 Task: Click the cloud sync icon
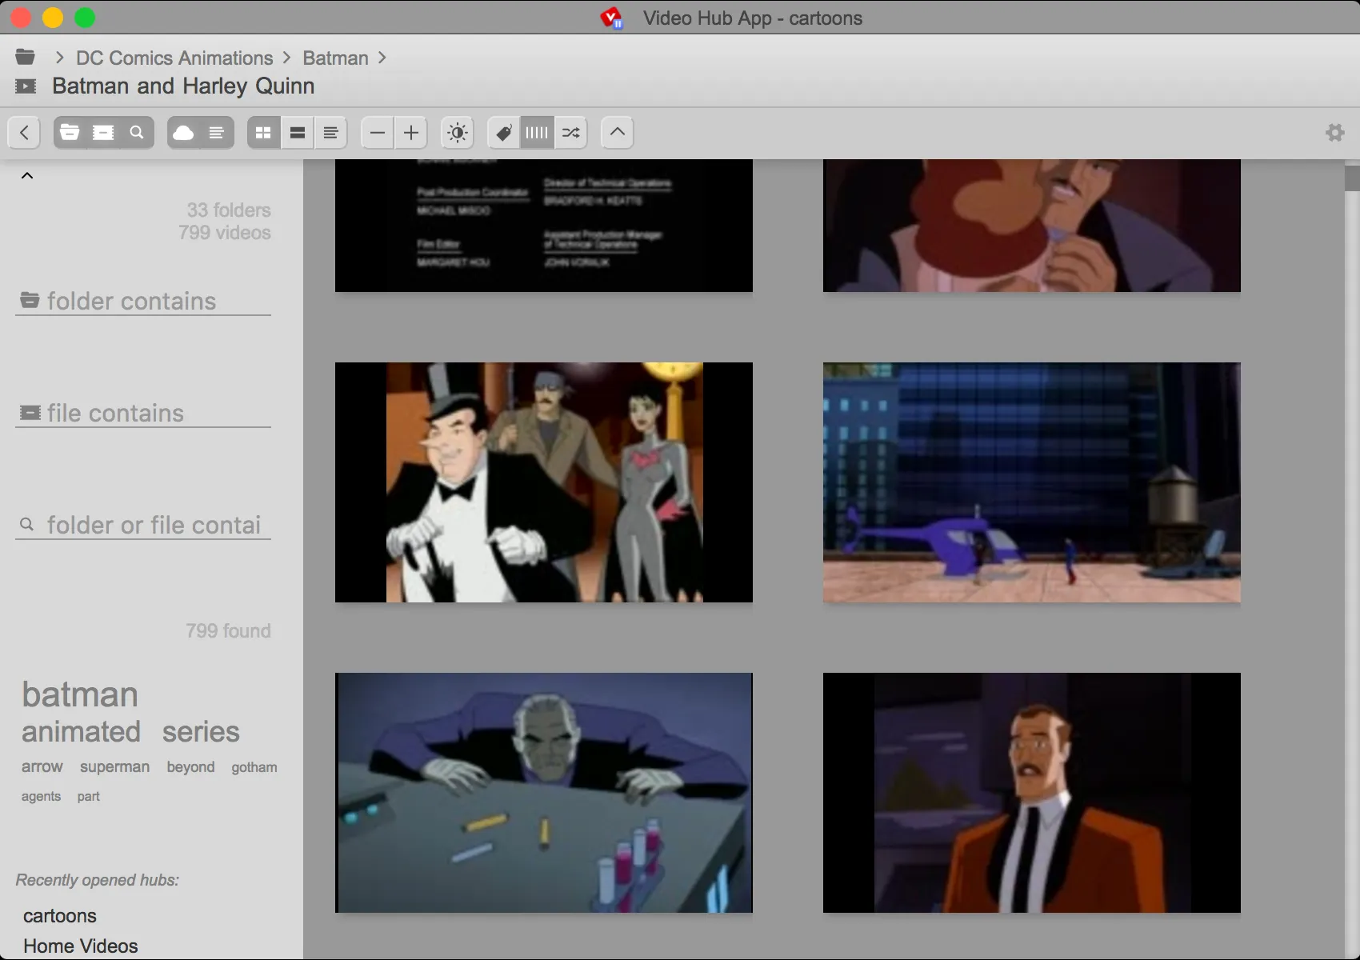(183, 132)
